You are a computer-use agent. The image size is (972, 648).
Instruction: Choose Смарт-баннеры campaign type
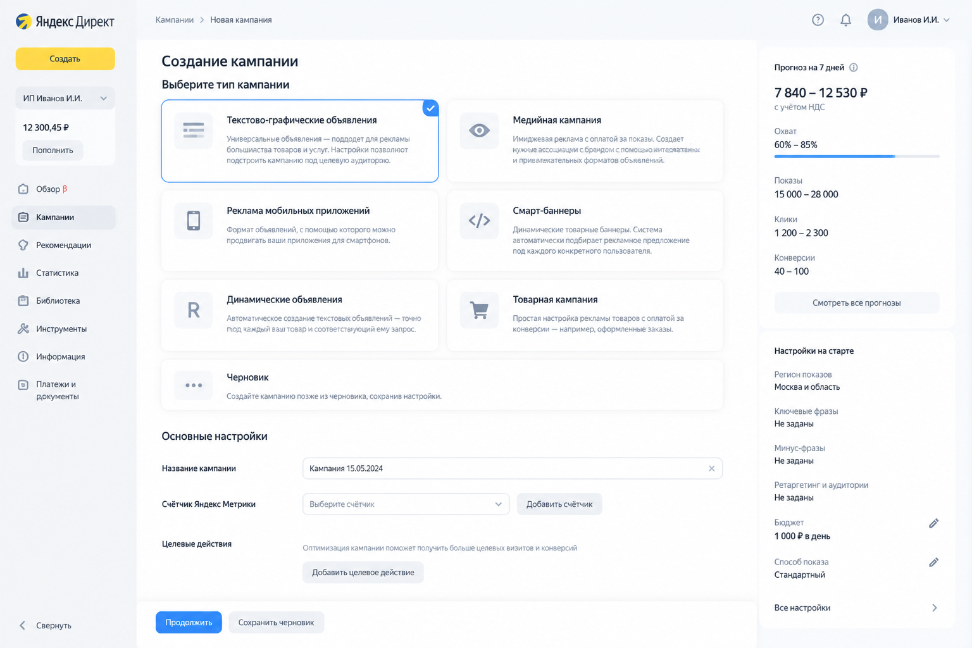pos(585,230)
